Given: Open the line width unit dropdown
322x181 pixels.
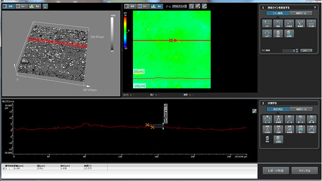Looking at the screenshot, I should pyautogui.click(x=306, y=50).
